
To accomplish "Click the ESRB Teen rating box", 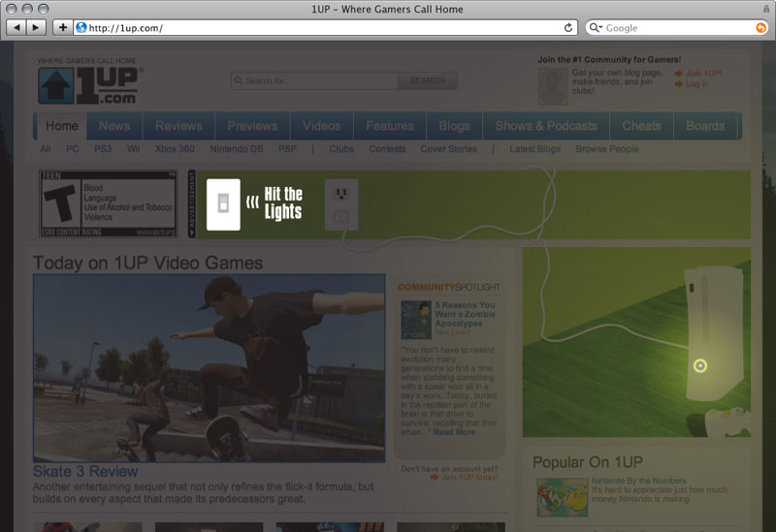I will (109, 203).
